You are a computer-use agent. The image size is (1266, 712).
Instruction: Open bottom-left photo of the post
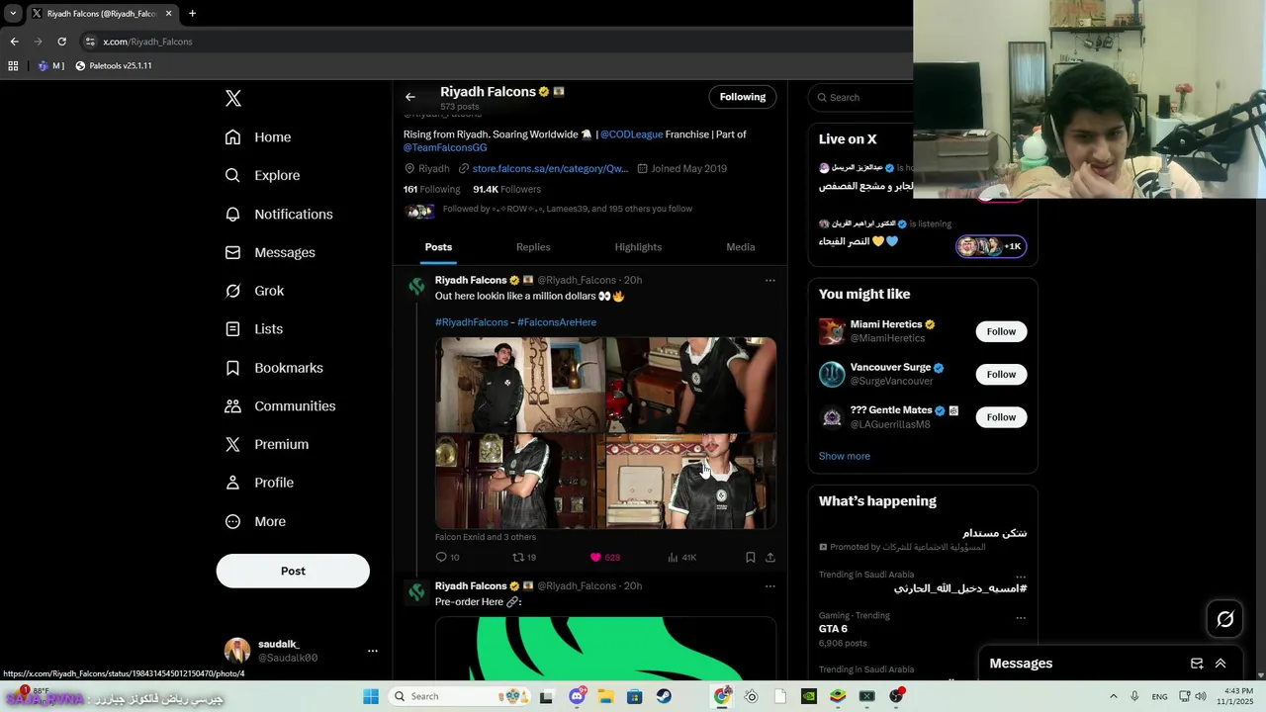click(520, 482)
